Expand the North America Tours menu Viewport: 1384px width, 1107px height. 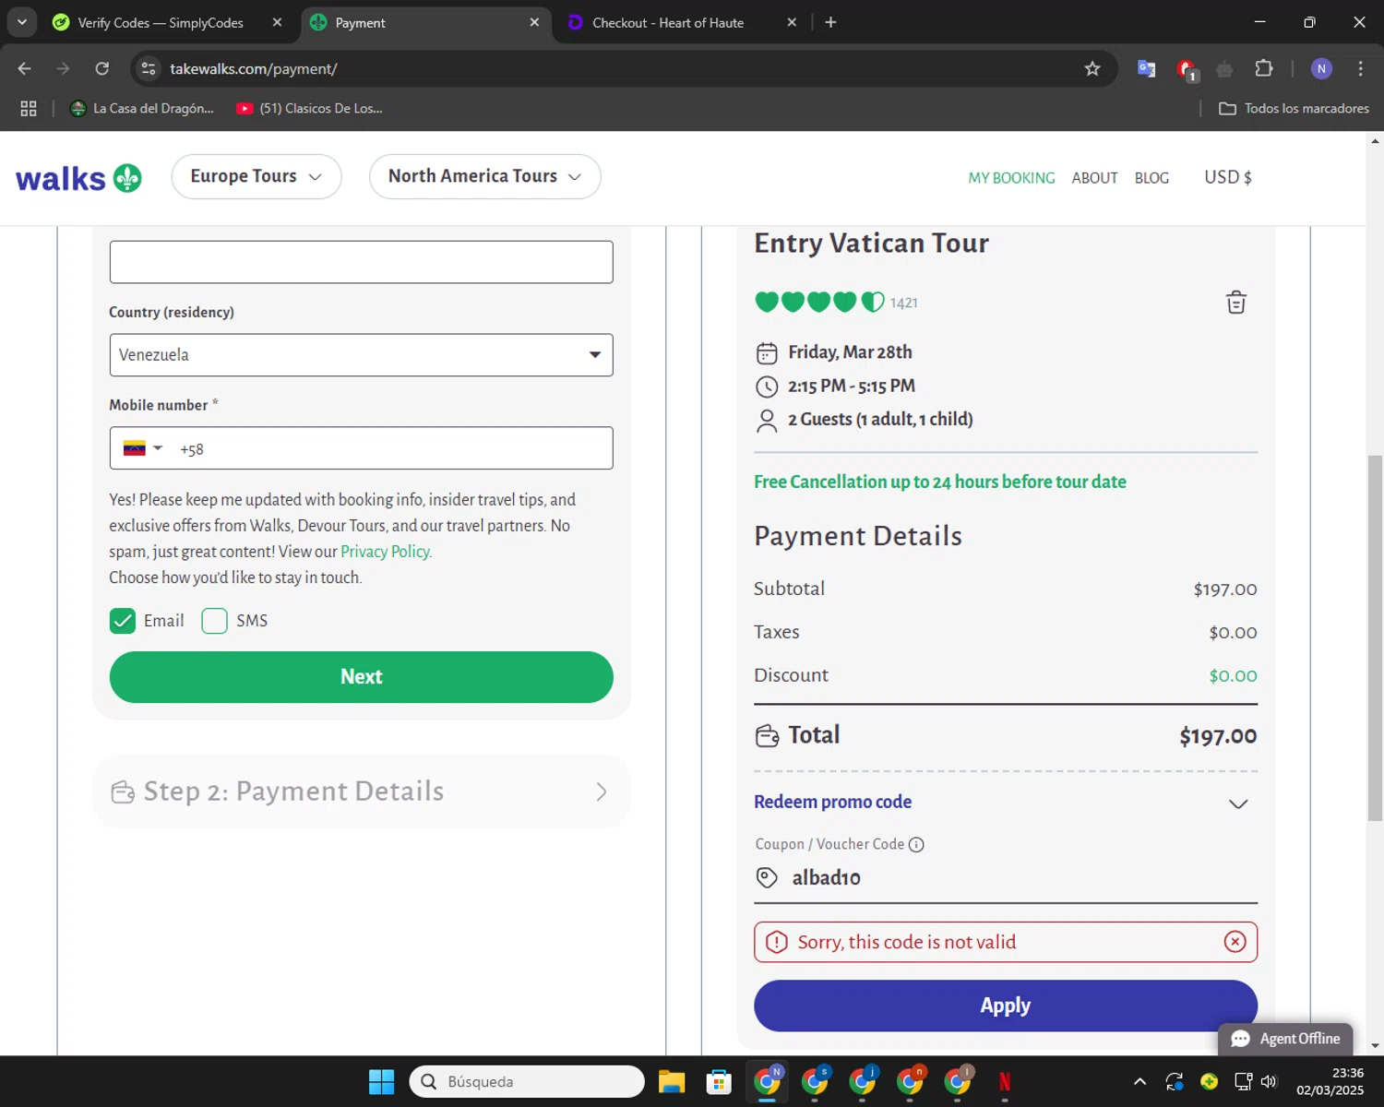point(485,176)
